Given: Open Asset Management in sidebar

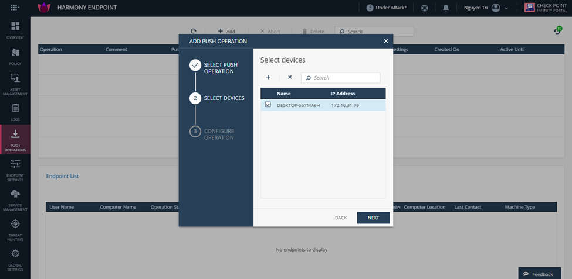Looking at the screenshot, I should 15,84.
